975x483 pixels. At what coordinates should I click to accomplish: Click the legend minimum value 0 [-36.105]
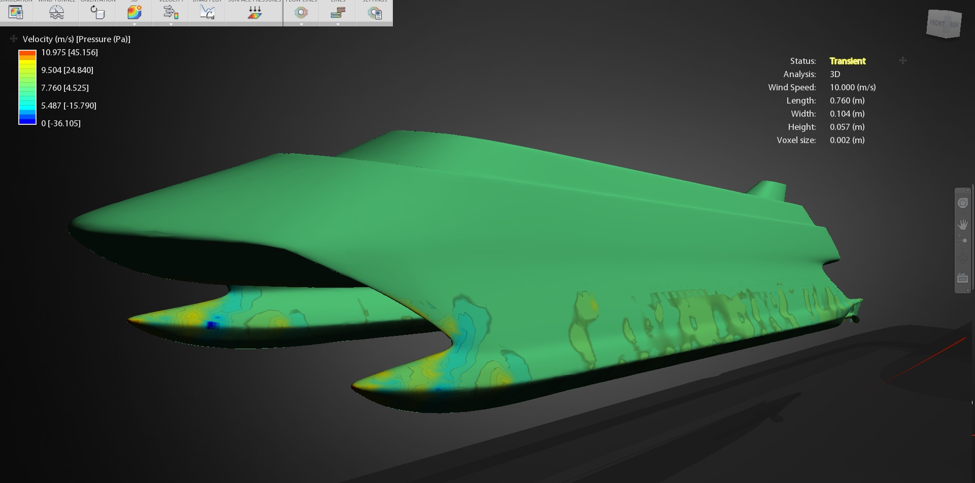(61, 123)
